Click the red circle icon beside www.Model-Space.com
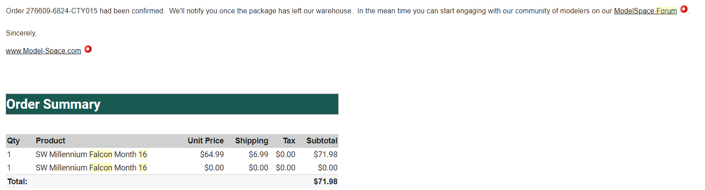 [88, 49]
